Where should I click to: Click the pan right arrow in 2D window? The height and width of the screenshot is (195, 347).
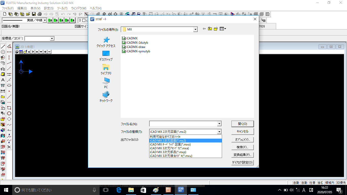click(33, 52)
